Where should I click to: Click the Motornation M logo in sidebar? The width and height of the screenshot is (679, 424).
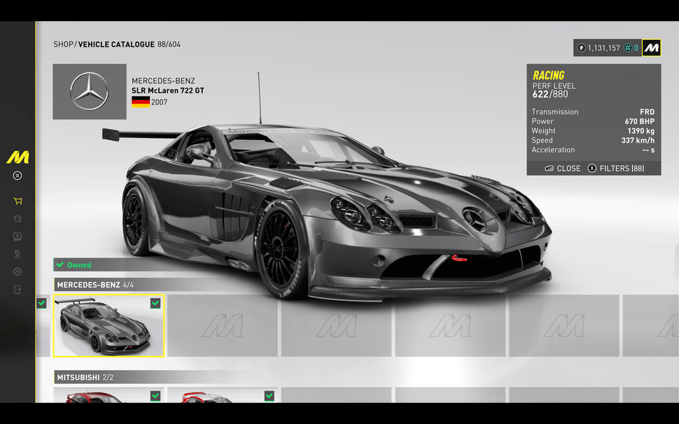tap(17, 157)
